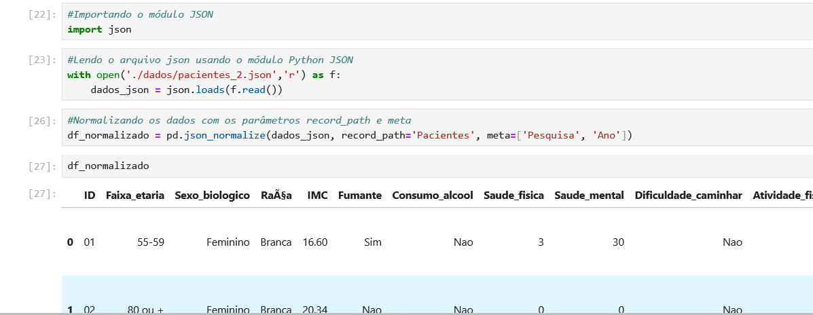The image size is (813, 315).
Task: Click the ID column header
Action: click(x=90, y=196)
